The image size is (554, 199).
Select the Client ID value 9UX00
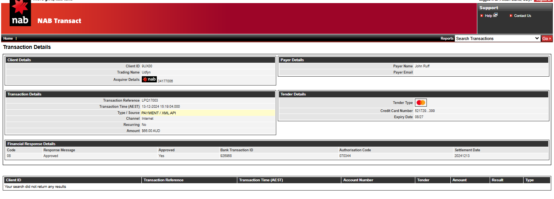tap(147, 66)
